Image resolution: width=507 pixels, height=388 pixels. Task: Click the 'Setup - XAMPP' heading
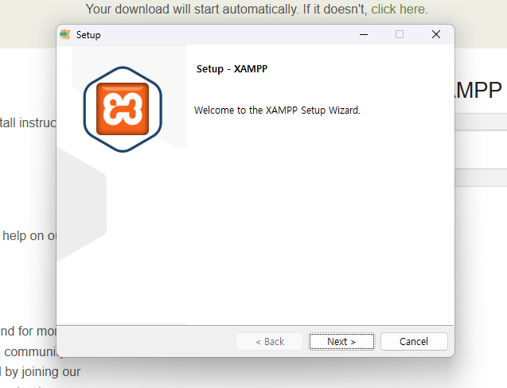point(232,69)
